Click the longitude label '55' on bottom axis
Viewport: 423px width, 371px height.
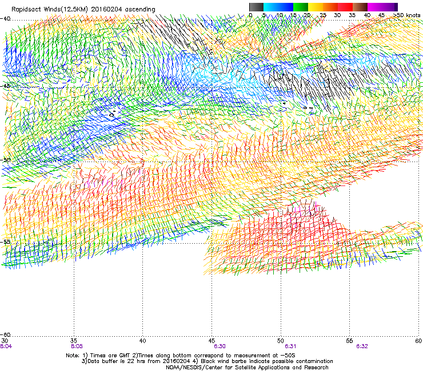coord(349,341)
